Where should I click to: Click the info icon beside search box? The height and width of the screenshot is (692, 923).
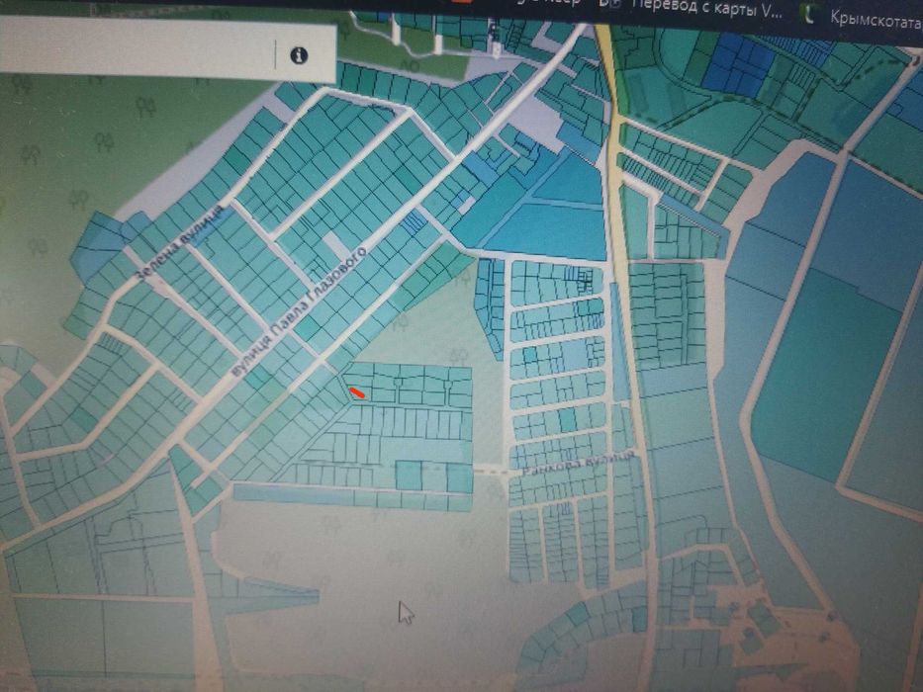[299, 56]
